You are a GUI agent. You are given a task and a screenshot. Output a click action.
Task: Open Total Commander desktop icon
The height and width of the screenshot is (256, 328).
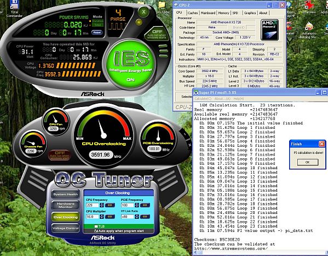point(14,9)
